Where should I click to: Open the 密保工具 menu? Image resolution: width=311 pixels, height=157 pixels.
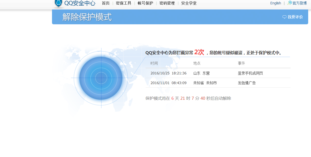coord(123,3)
